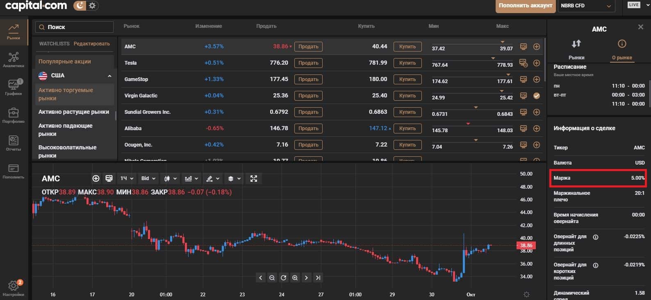Screen dimensions: 651x300
Task: Open chart icon in AMC row
Action: point(523,47)
